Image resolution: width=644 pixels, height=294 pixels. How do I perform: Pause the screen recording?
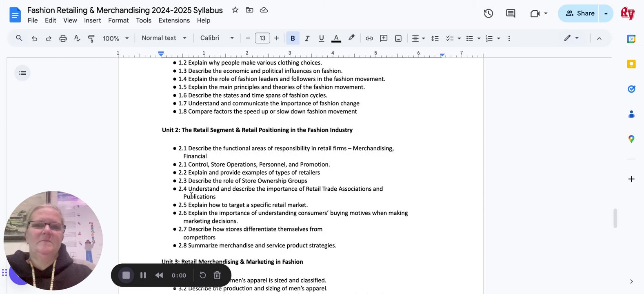click(x=143, y=275)
